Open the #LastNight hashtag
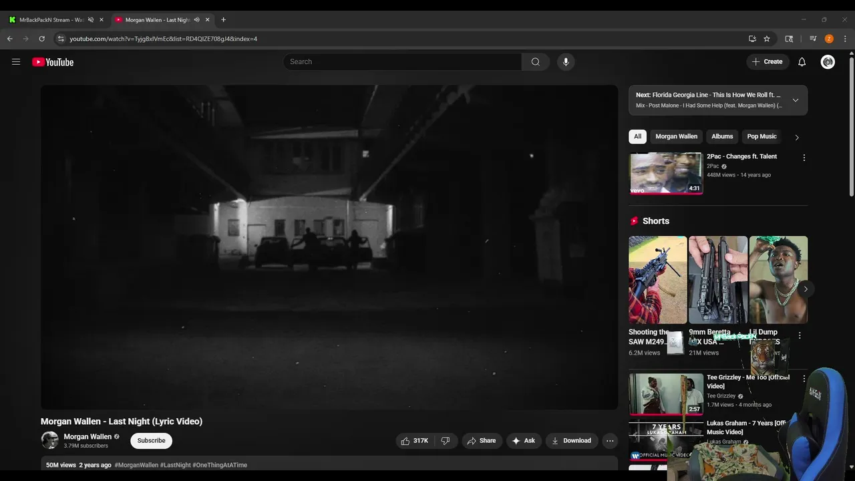Viewport: 855px width, 481px height. click(175, 465)
